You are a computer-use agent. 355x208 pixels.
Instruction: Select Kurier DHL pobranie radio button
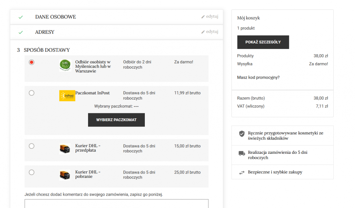click(x=32, y=172)
